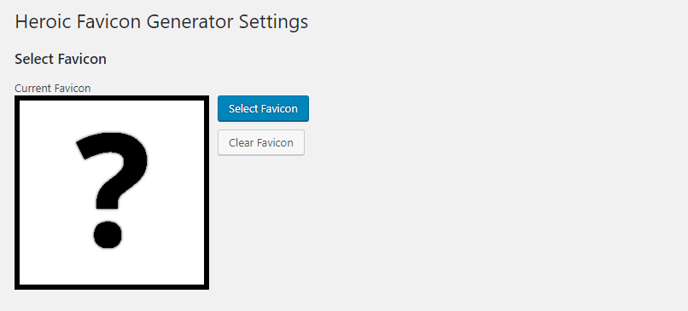Viewport: 688px width, 311px height.
Task: Click the word Favicon on the Clear button
Action: (275, 143)
